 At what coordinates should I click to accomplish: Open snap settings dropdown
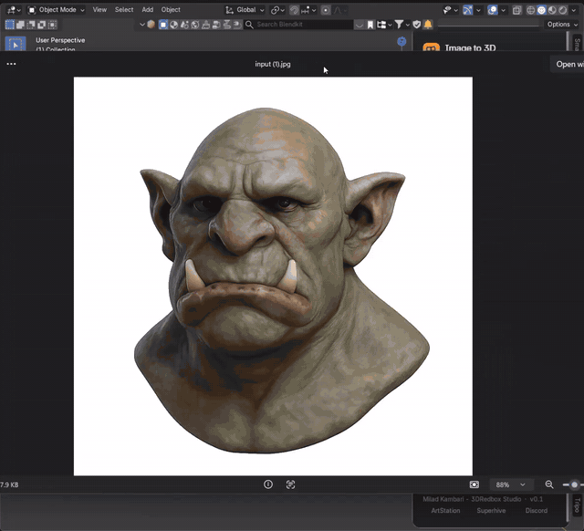pyautogui.click(x=308, y=10)
